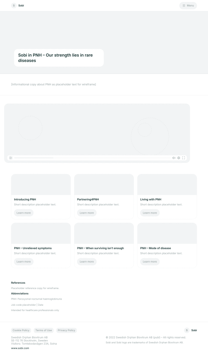
Task: Open the Partnering4PNH card thumbnail
Action: (104, 185)
